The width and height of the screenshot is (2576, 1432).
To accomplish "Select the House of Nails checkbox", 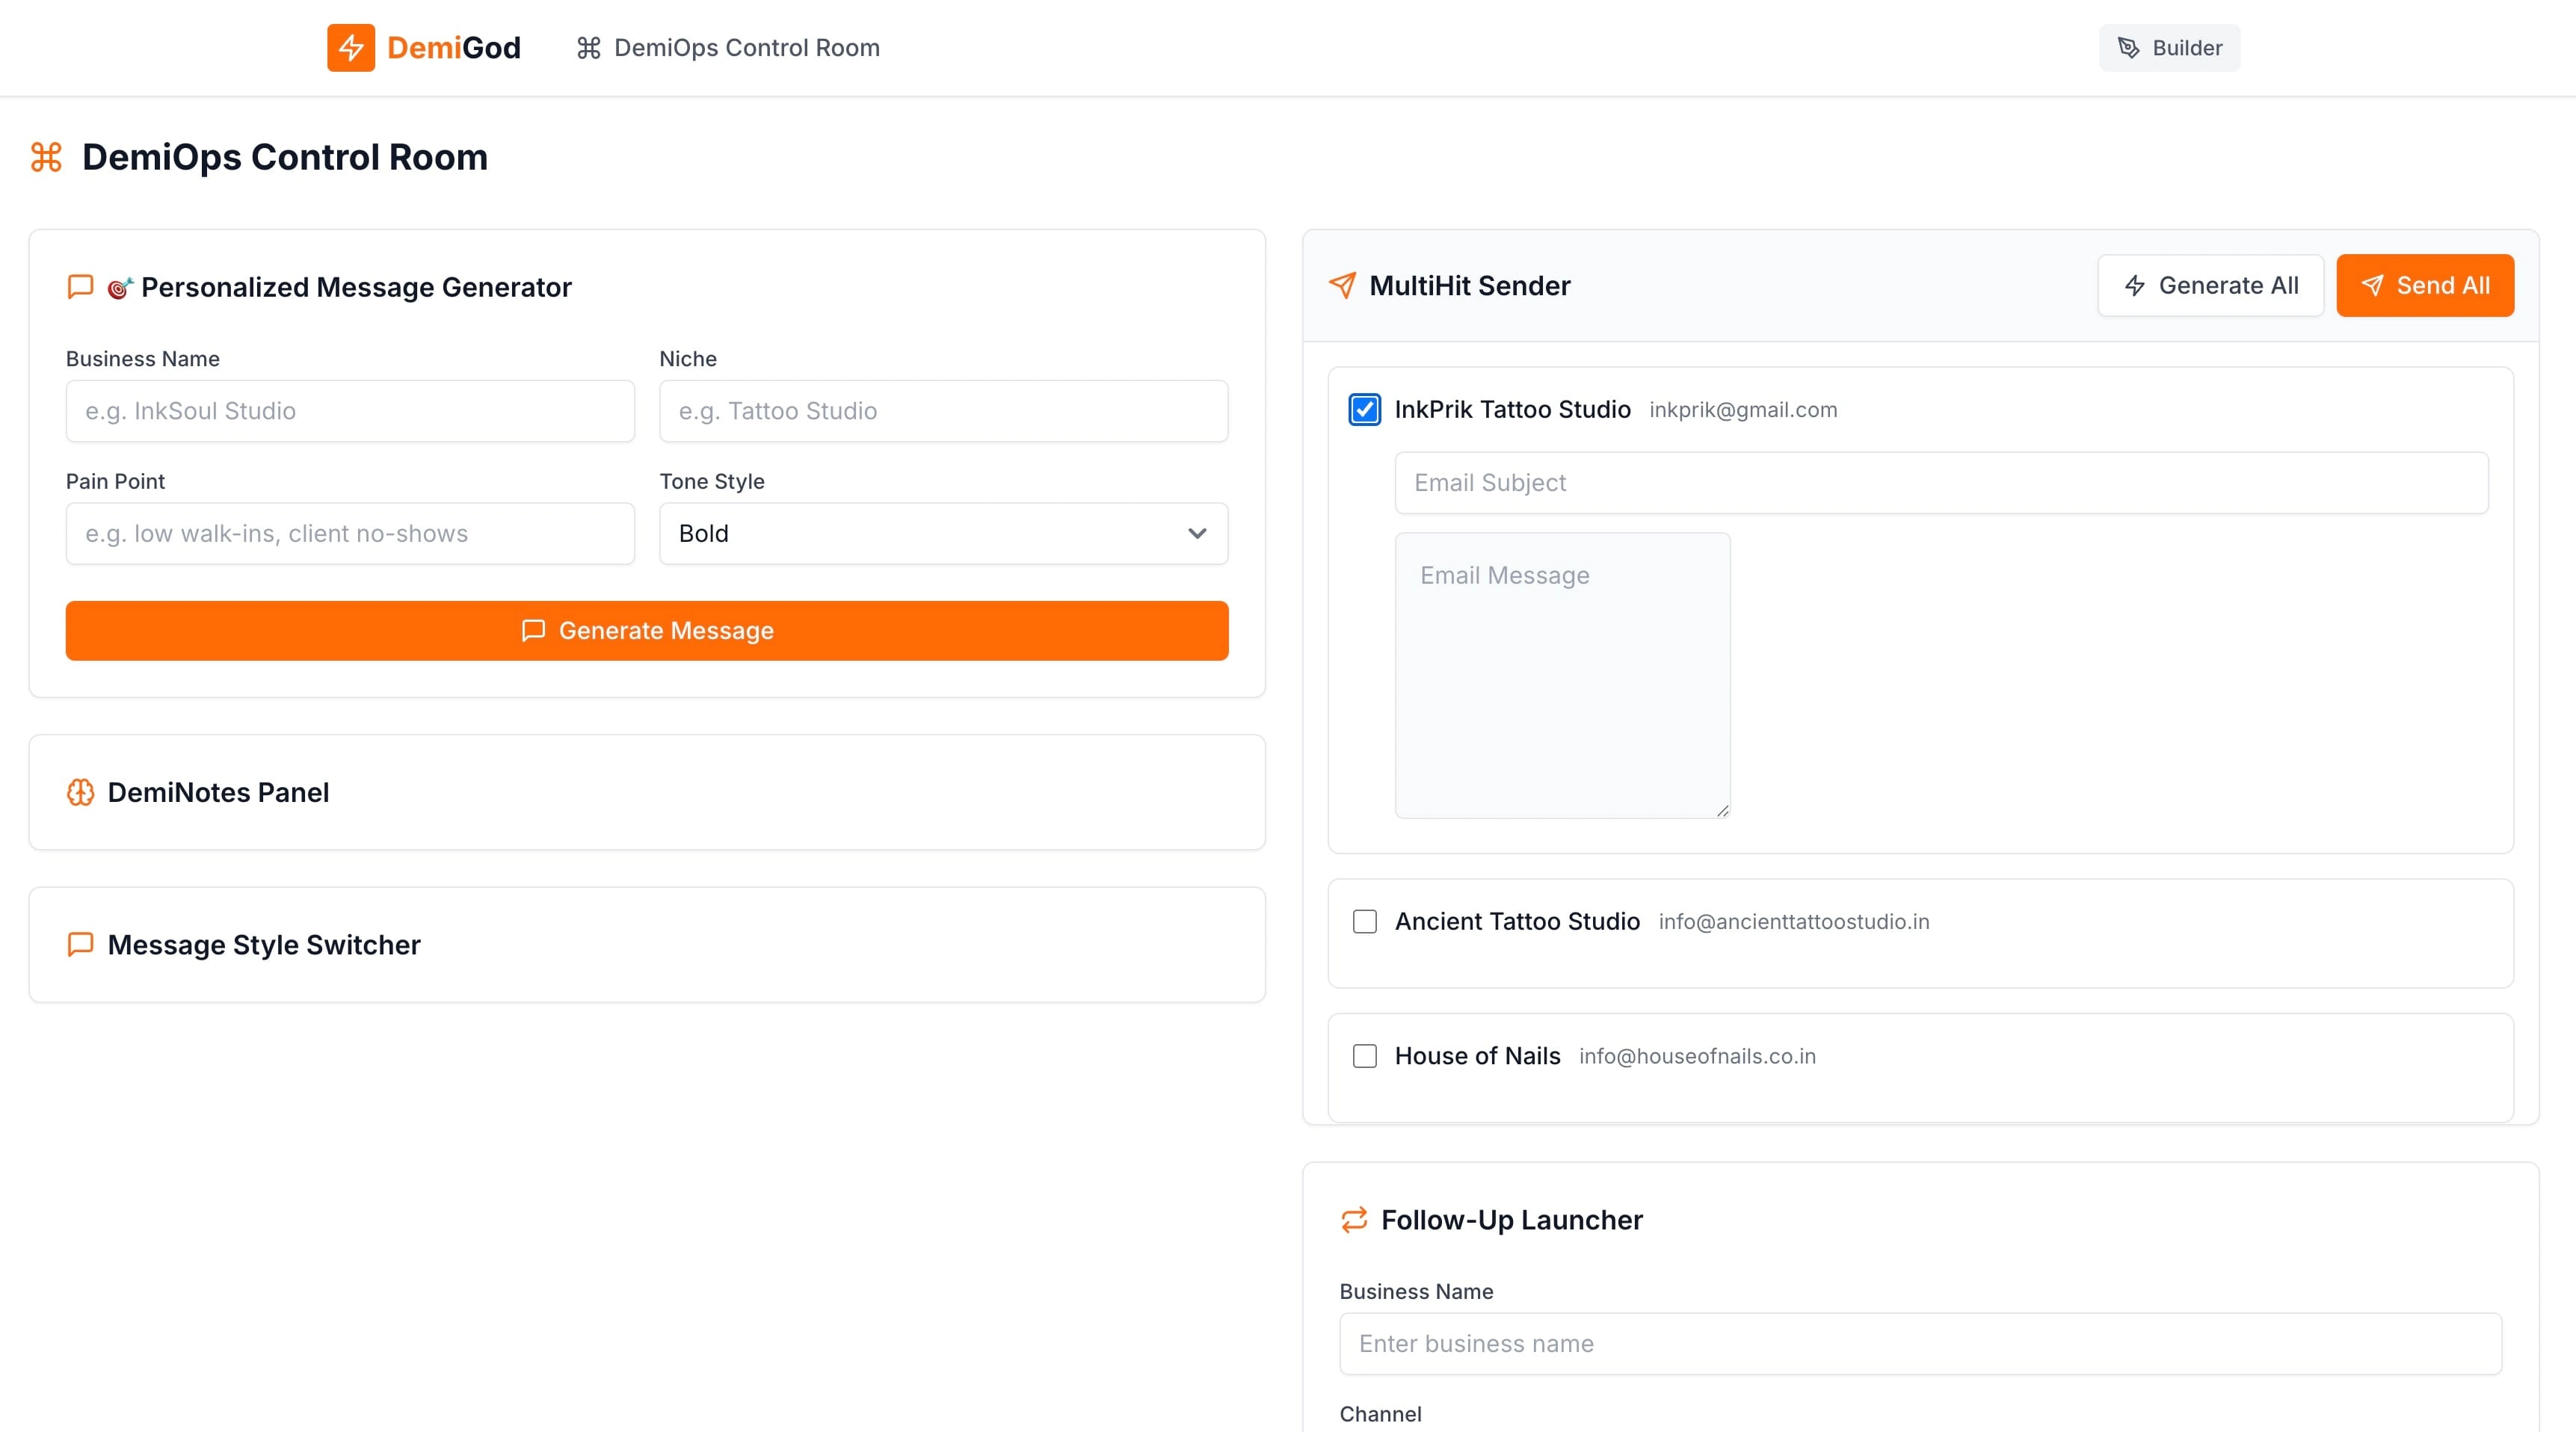I will (1365, 1056).
